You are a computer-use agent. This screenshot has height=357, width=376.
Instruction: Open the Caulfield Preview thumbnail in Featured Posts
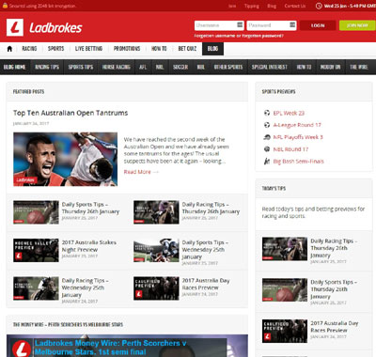point(156,288)
